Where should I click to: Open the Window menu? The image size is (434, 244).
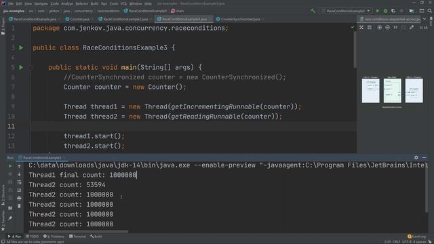click(136, 3)
